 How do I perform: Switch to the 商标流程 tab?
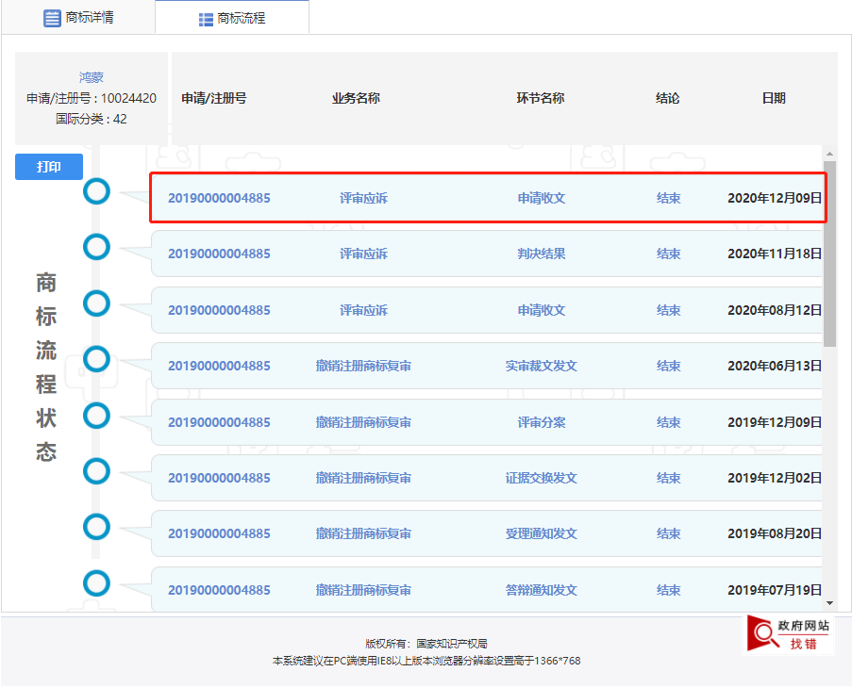coord(232,18)
